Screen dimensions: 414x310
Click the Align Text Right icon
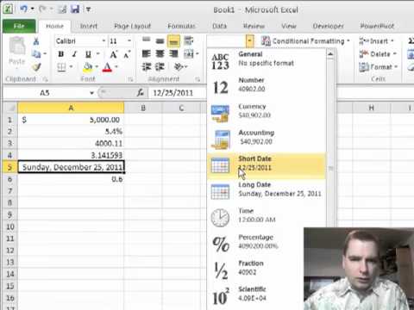point(173,53)
